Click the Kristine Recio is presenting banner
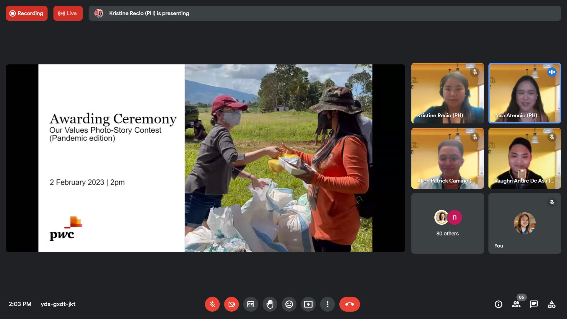 click(x=324, y=13)
